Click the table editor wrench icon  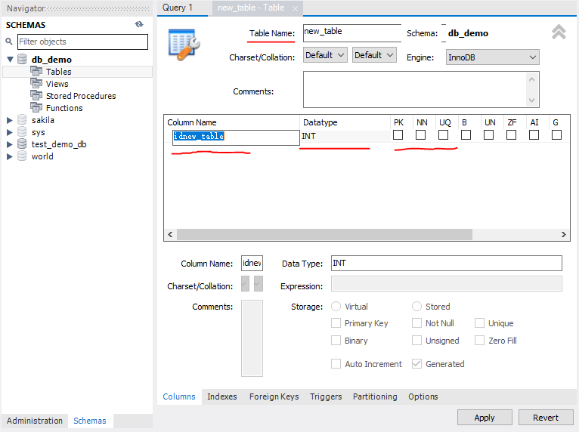coord(184,45)
